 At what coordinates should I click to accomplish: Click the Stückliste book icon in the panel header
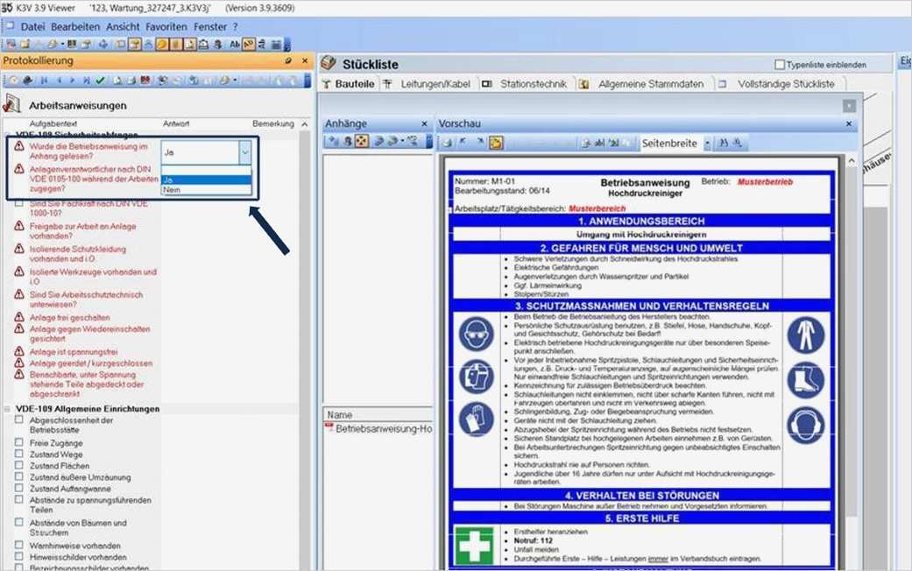(x=329, y=63)
